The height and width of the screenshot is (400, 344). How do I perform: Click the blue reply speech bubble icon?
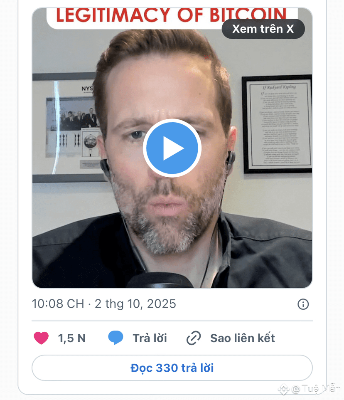click(x=115, y=338)
